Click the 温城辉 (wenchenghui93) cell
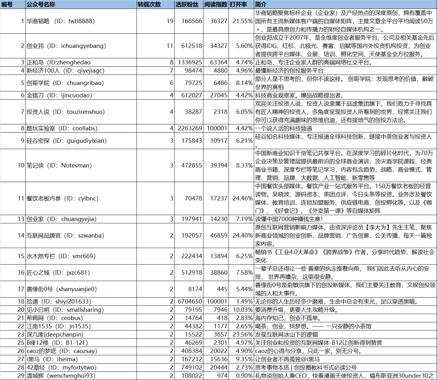Viewport: 437px width, 380px height. click(61, 376)
